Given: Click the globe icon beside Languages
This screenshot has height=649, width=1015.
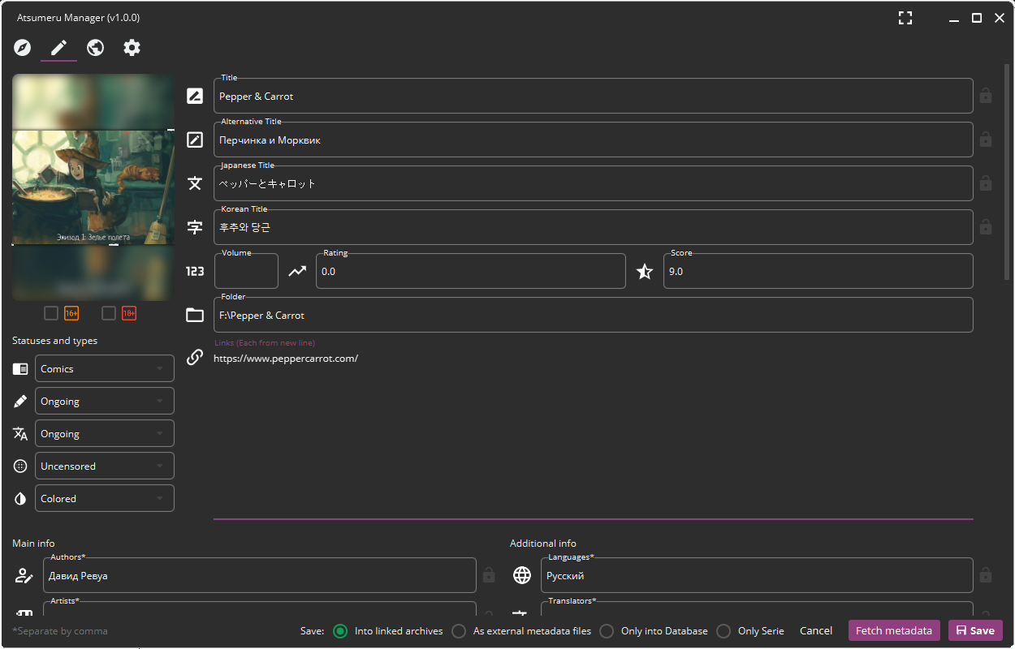Looking at the screenshot, I should [x=522, y=575].
